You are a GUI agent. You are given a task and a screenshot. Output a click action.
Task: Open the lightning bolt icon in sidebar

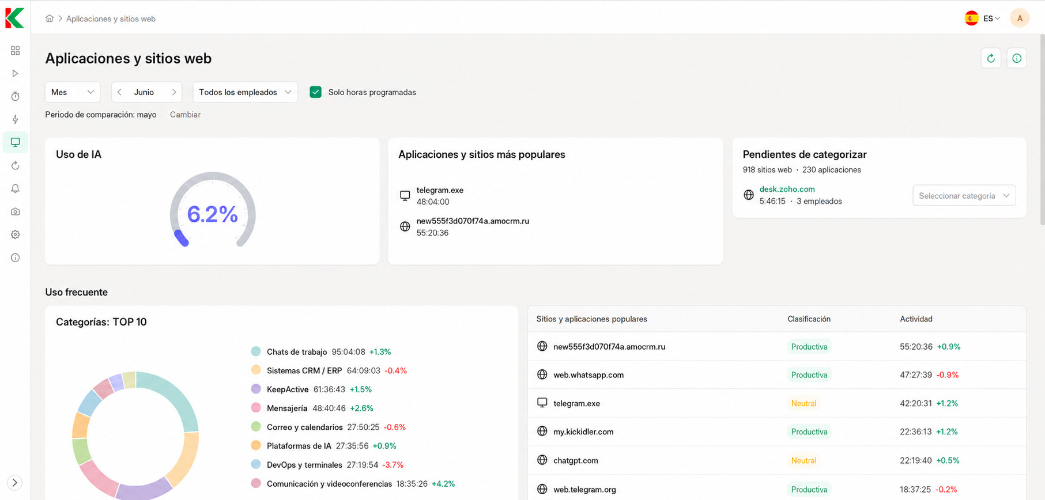coord(16,120)
